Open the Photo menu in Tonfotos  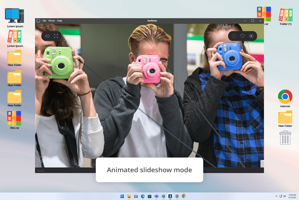pyautogui.click(x=51, y=21)
